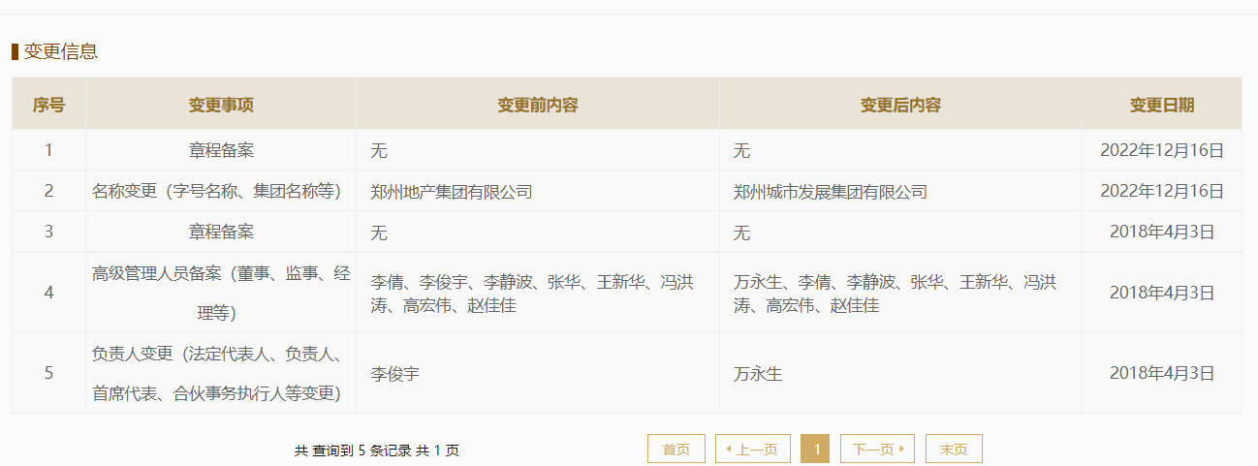Screen dimensions: 1258x466
Task: Click the 上一页 previous page button
Action: tap(751, 449)
